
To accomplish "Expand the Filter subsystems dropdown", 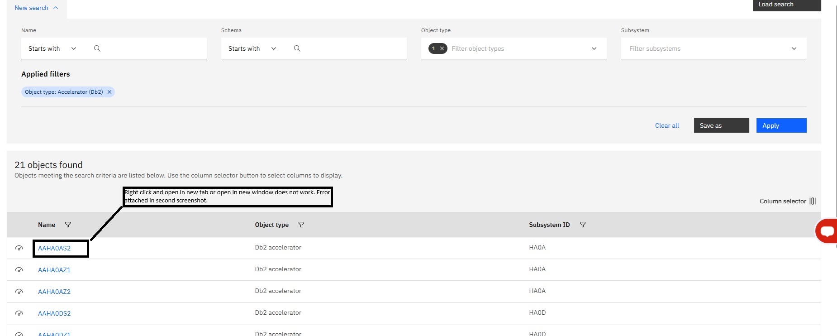I will pos(794,48).
